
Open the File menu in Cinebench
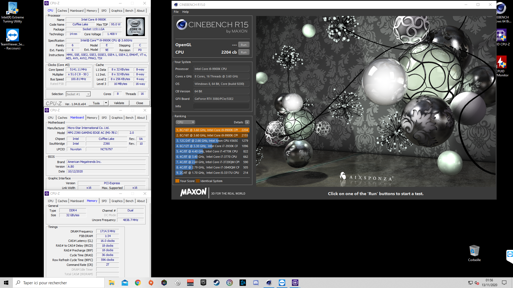tap(176, 12)
